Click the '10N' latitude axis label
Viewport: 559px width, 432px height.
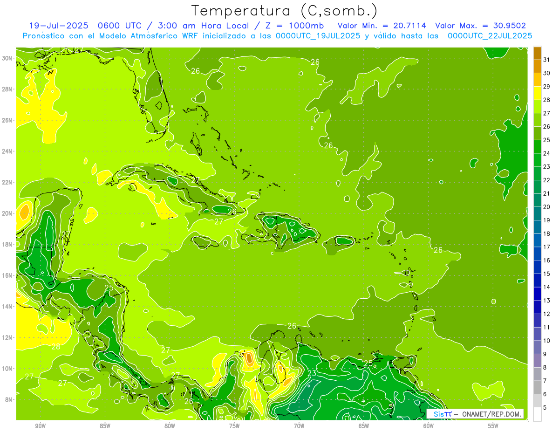tap(7, 369)
